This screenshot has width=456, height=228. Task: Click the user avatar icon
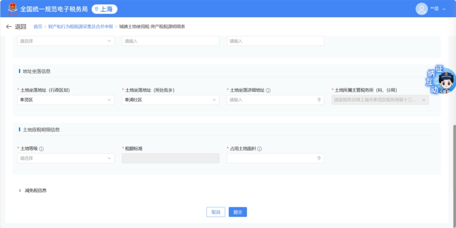[x=421, y=9]
